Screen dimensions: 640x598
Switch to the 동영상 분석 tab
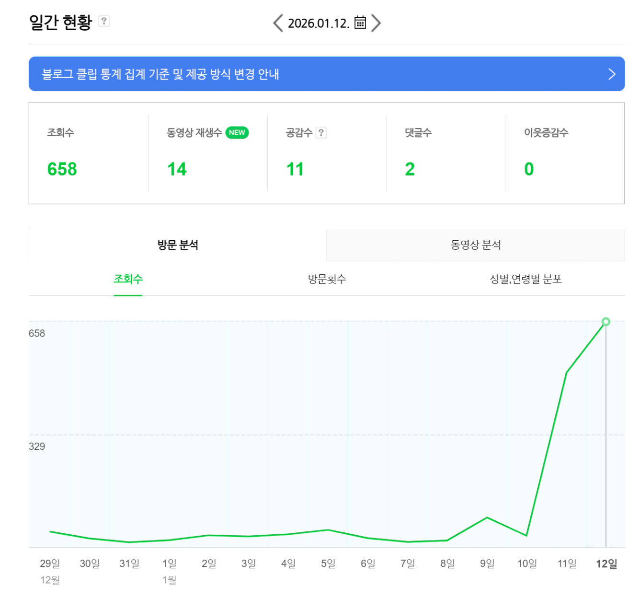click(475, 245)
